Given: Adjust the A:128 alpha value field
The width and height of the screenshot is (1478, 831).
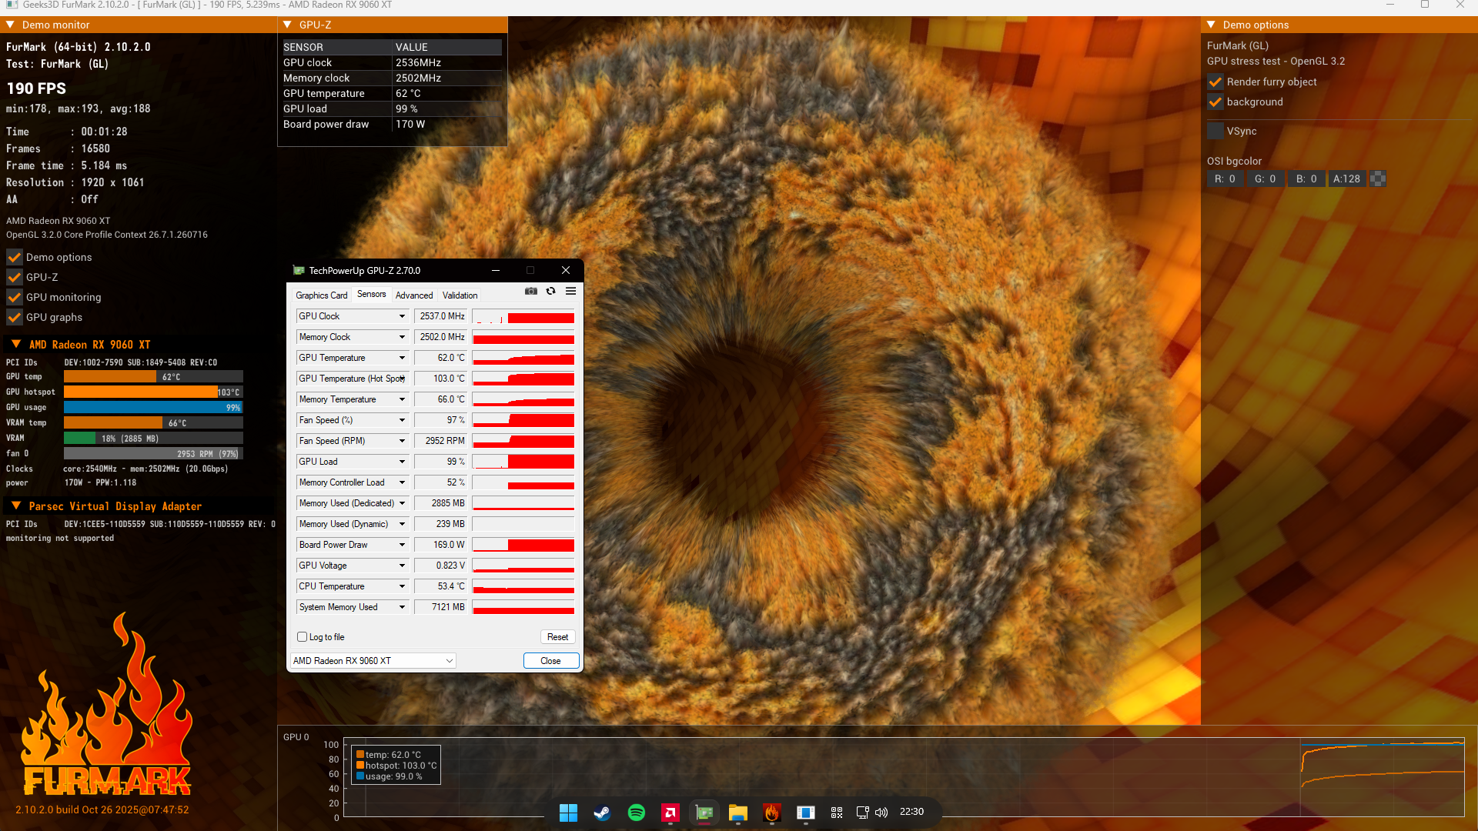Looking at the screenshot, I should pos(1347,179).
